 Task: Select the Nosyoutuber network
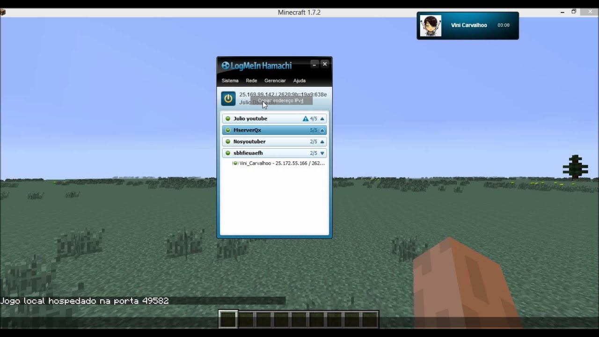274,141
